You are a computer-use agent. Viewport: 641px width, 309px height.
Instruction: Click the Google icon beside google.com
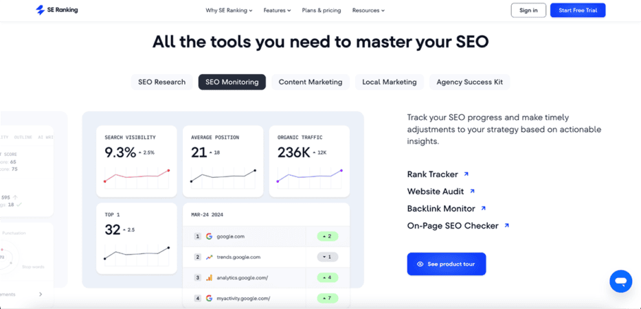(x=209, y=236)
